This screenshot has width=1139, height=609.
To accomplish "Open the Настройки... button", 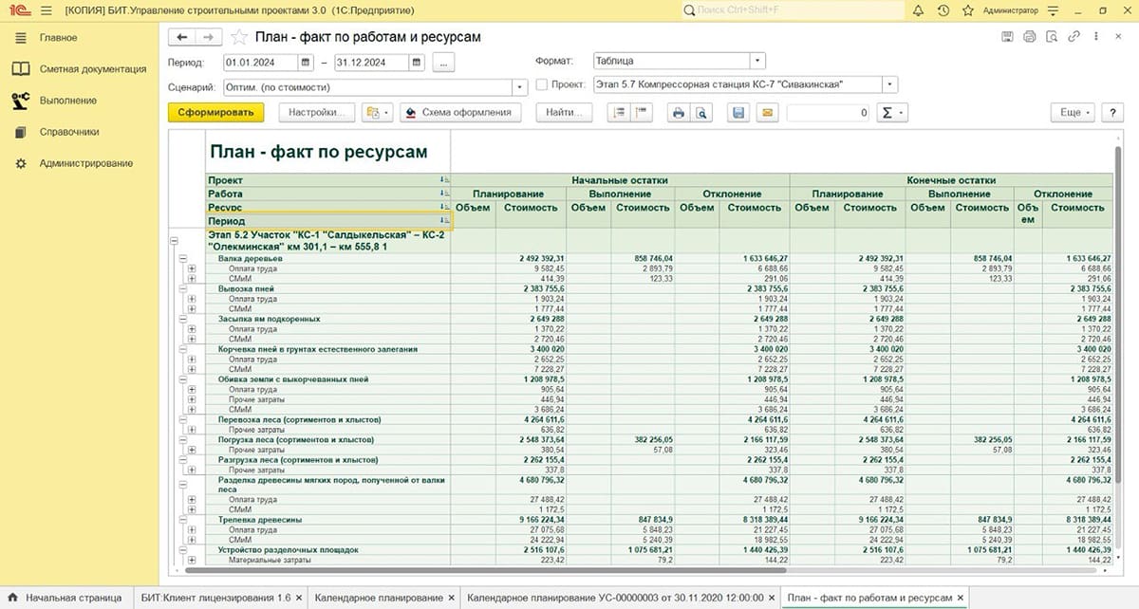I will coord(316,112).
